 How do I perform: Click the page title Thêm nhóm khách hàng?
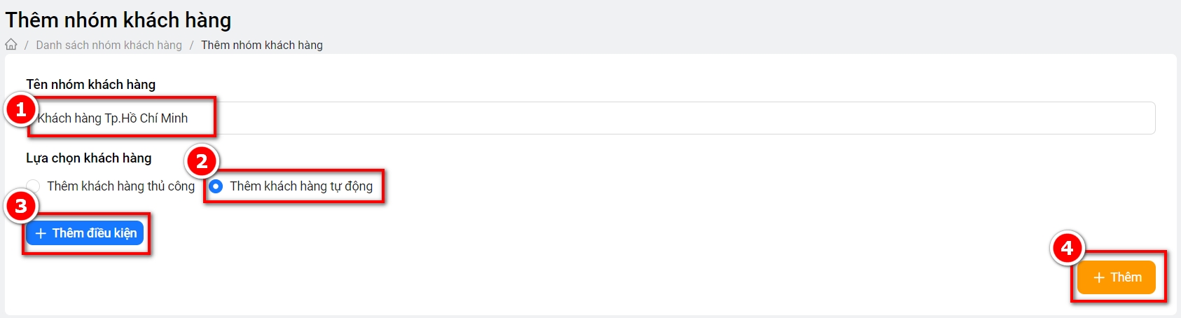point(118,20)
